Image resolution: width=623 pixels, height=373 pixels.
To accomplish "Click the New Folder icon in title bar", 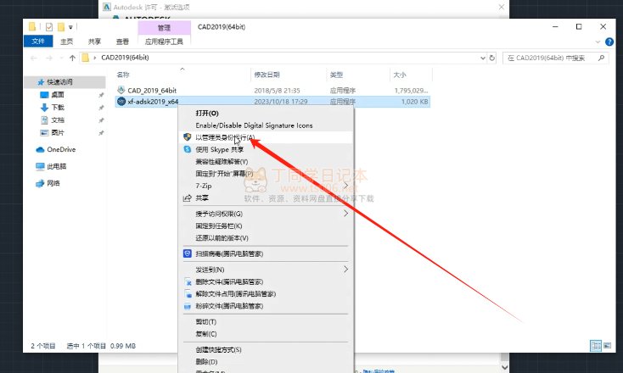I will [x=61, y=27].
